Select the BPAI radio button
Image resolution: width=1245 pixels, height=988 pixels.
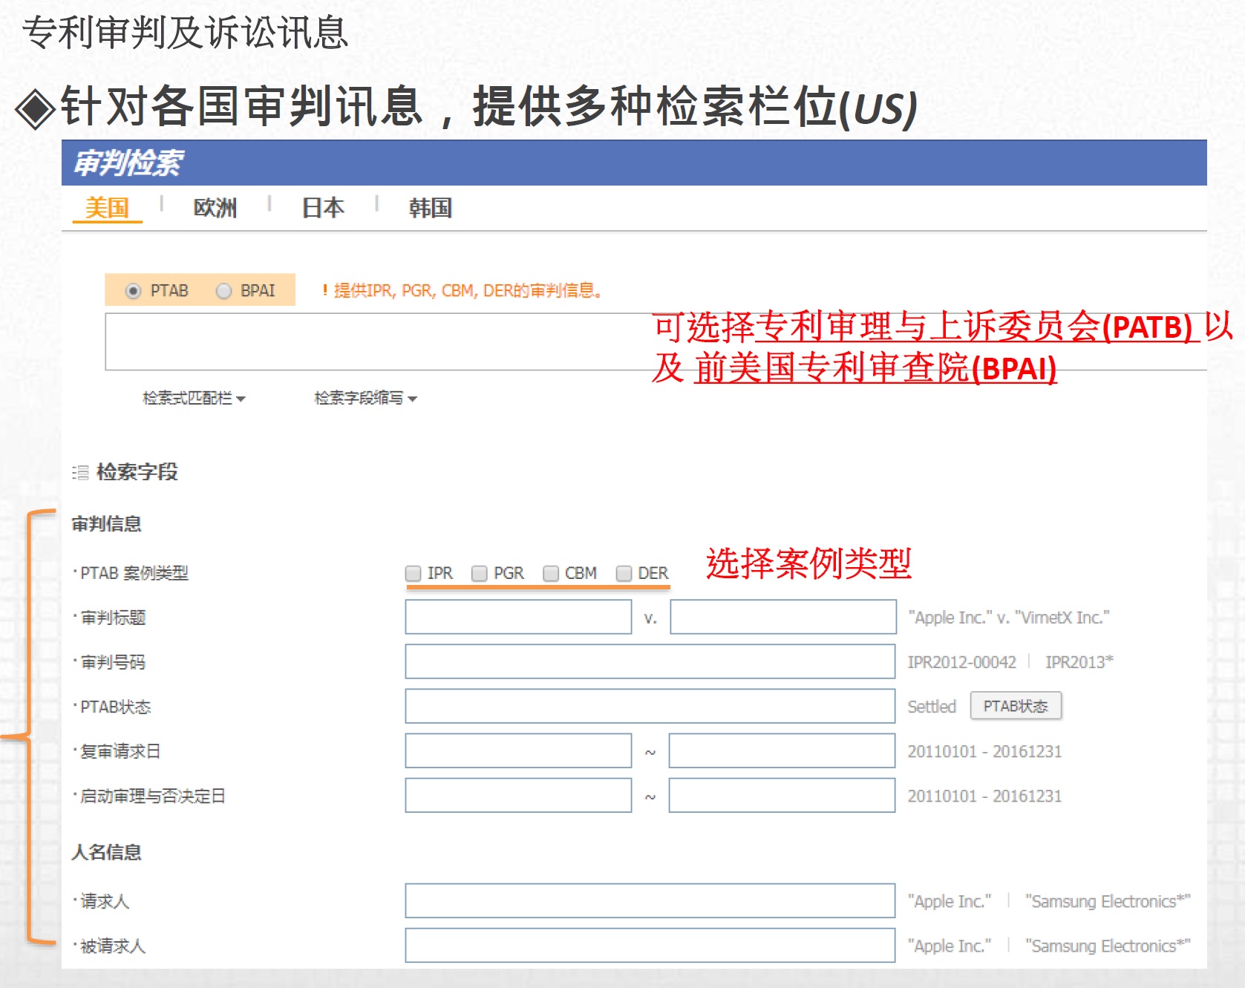click(223, 291)
